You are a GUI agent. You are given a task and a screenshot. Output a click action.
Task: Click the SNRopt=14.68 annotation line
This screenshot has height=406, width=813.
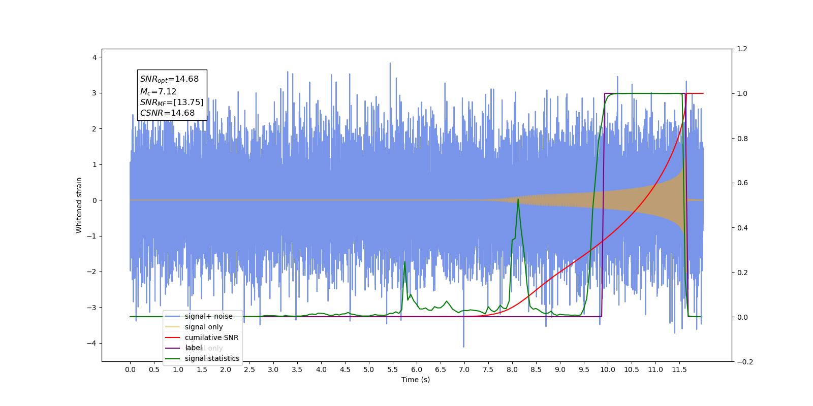click(x=169, y=79)
